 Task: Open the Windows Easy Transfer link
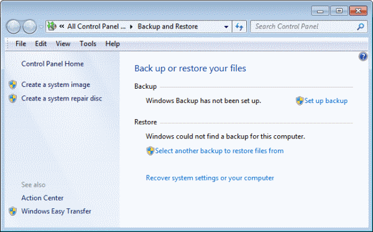(x=56, y=211)
